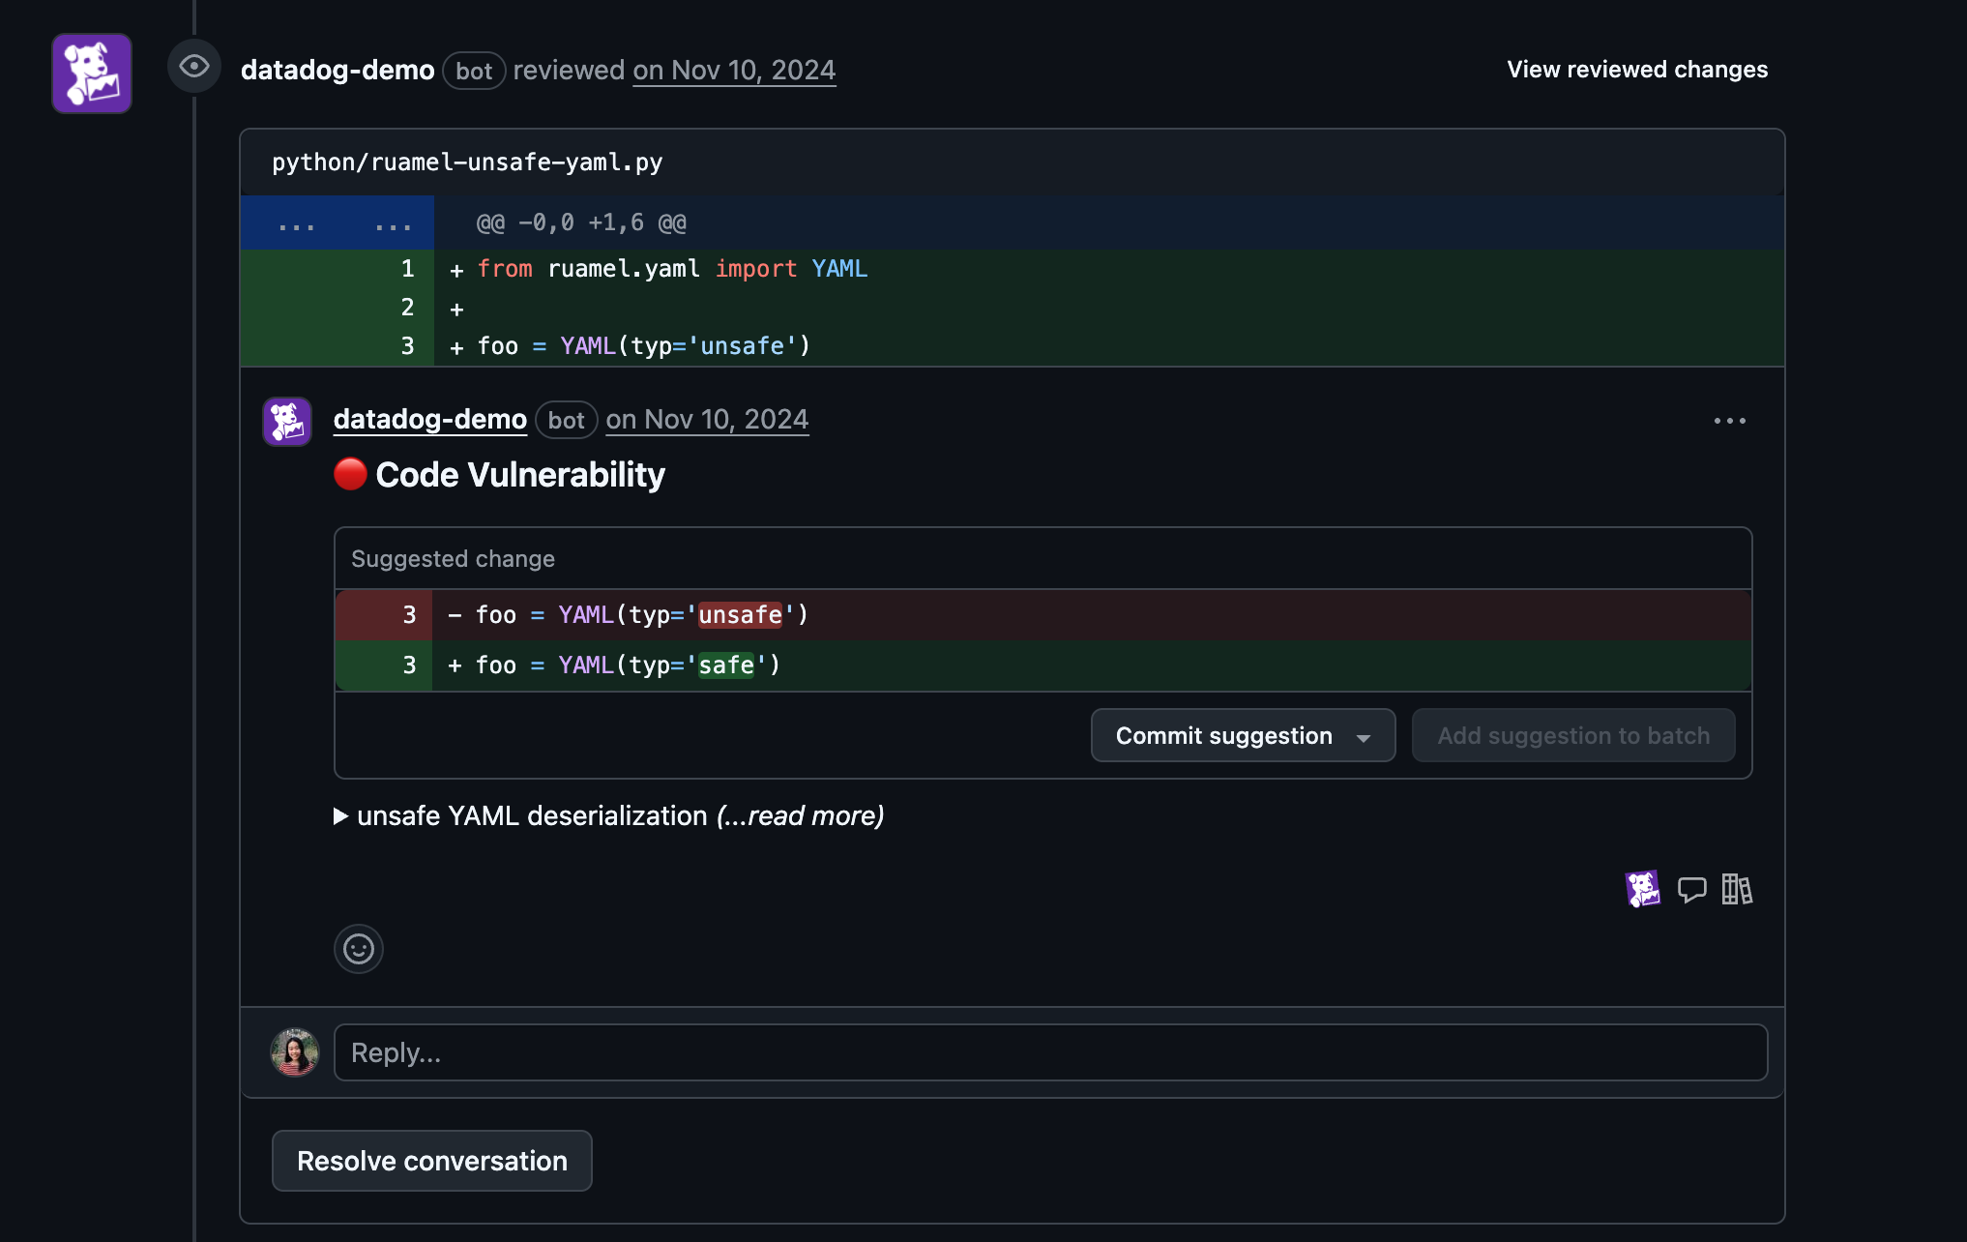Click the Commit suggestion button
The height and width of the screenshot is (1242, 1967).
tap(1221, 736)
